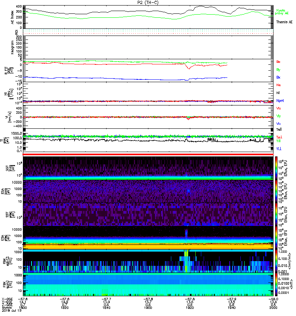
Task: Click the blue Npot legend label
Action: click(280, 101)
